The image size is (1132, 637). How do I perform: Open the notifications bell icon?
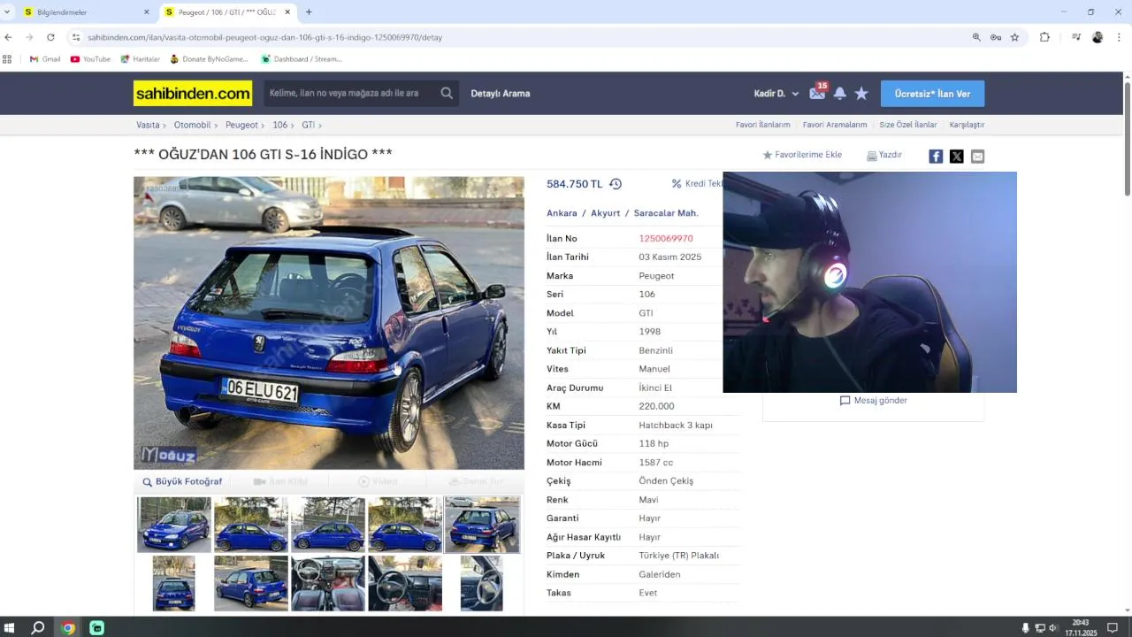coord(839,93)
